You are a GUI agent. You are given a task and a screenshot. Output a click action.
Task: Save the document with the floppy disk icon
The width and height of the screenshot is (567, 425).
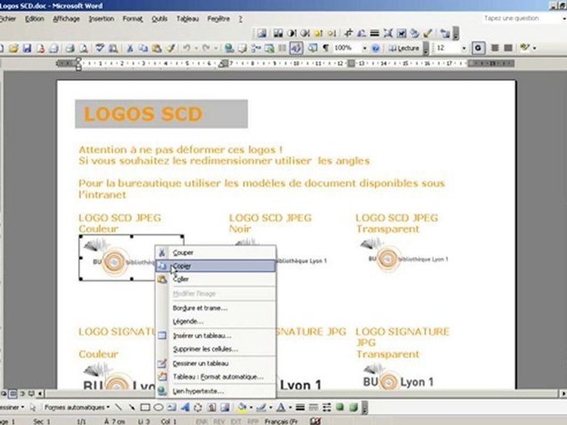pyautogui.click(x=27, y=48)
